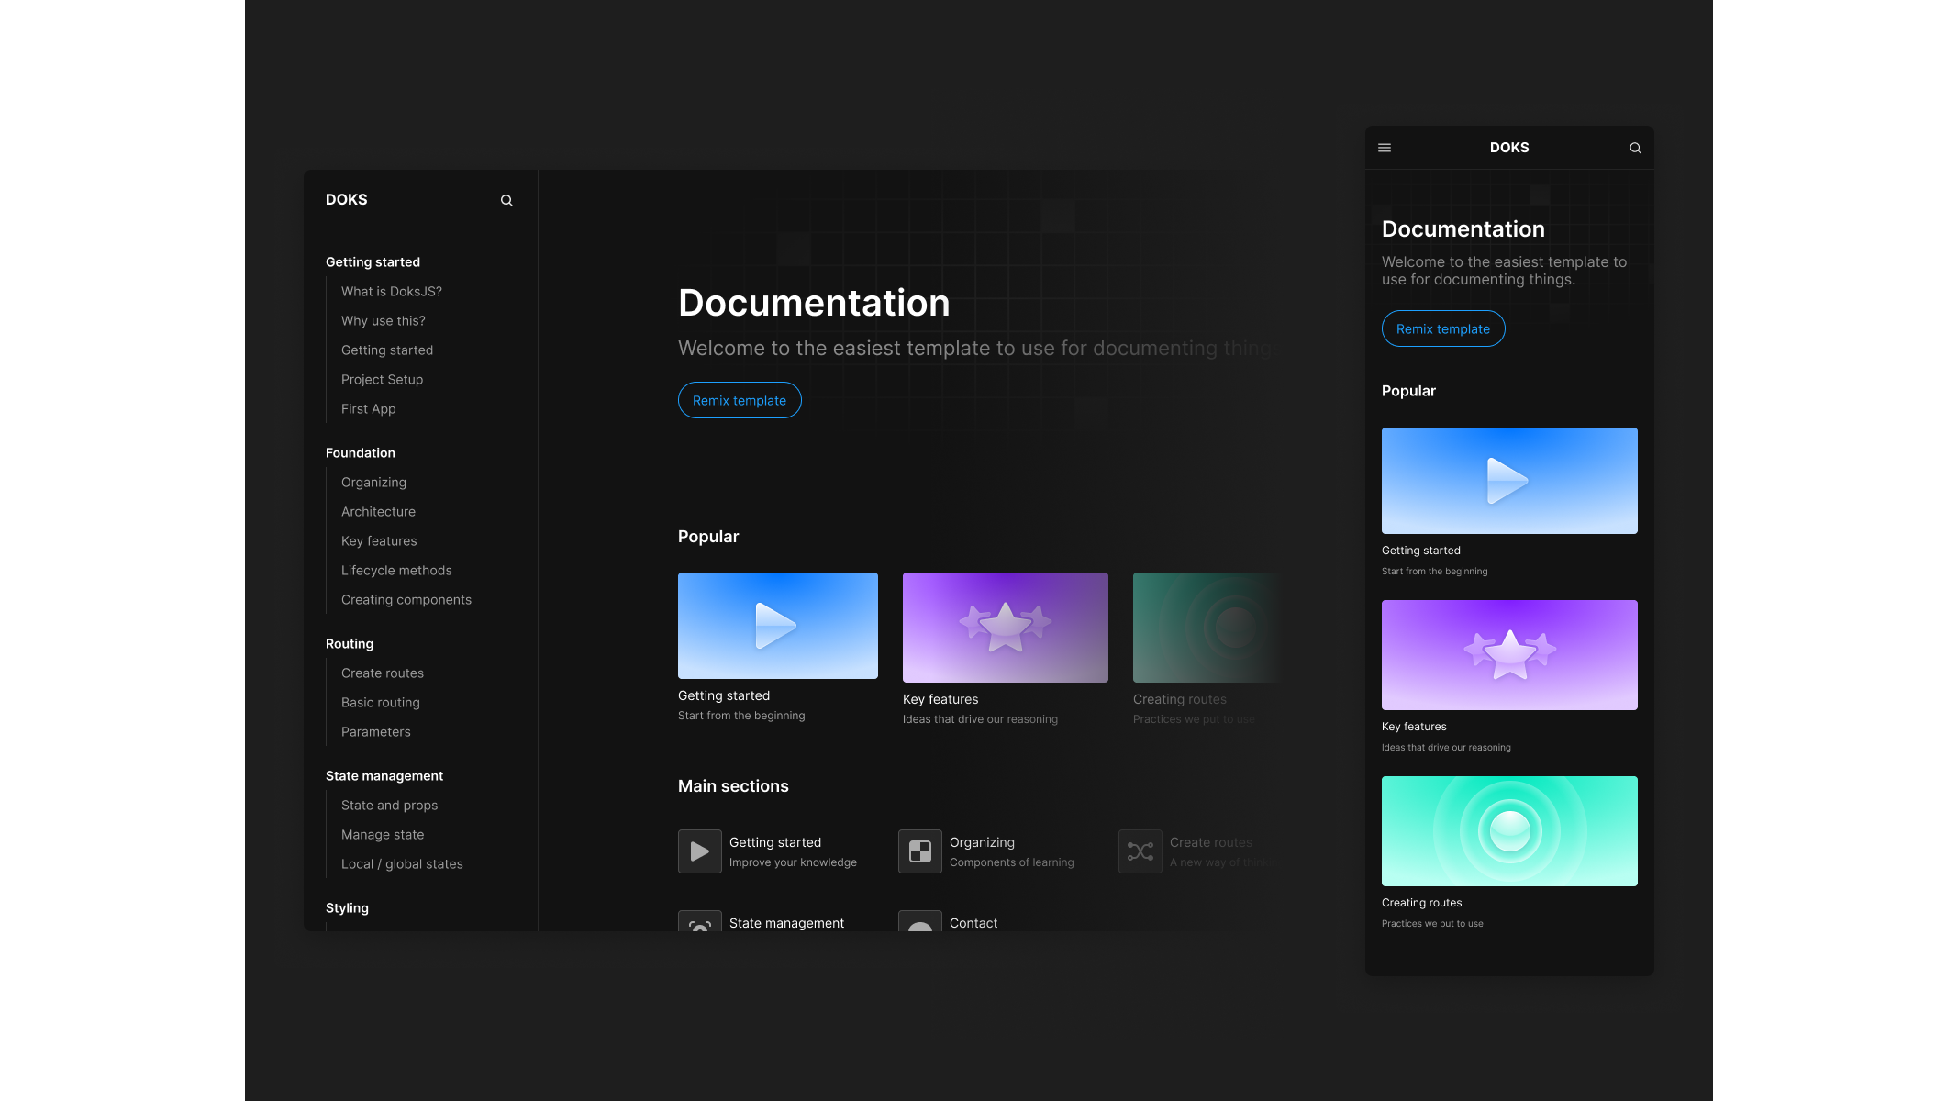Open State and props in sidebar
Image resolution: width=1958 pixels, height=1101 pixels.
click(x=390, y=806)
